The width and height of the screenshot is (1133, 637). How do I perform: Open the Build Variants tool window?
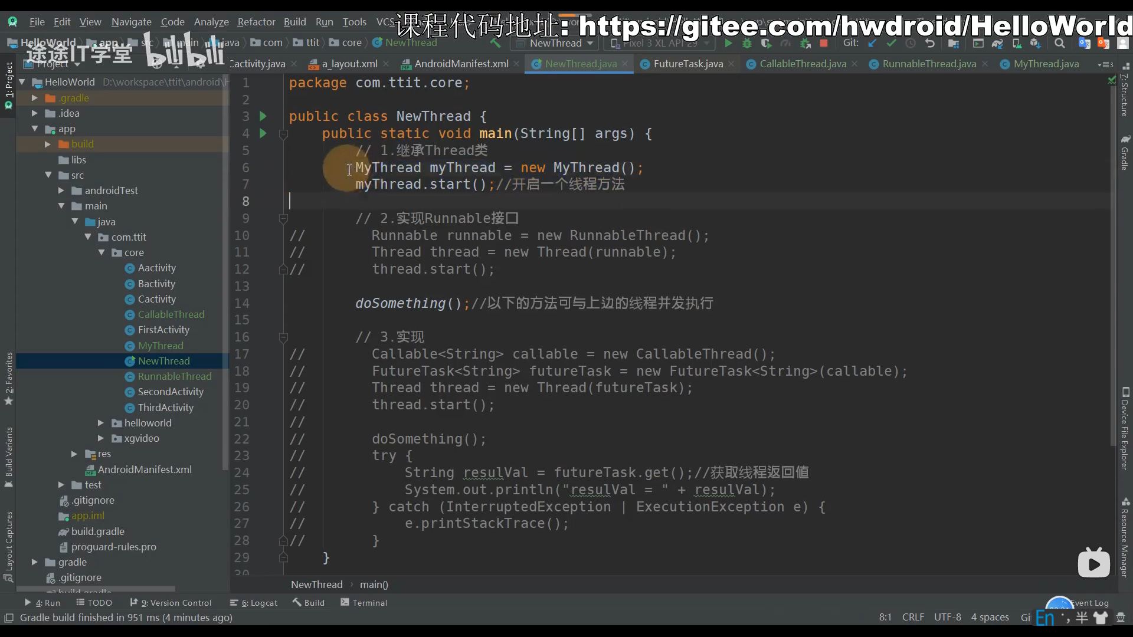[x=9, y=457]
